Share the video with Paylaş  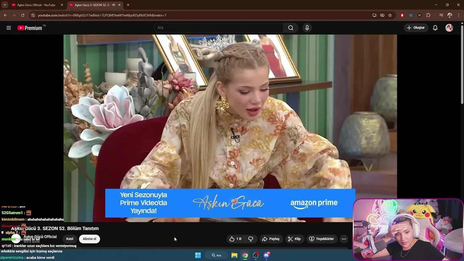[x=271, y=239]
